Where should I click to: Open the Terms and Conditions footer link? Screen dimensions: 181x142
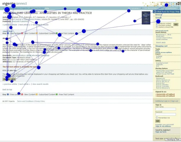click(x=25, y=101)
